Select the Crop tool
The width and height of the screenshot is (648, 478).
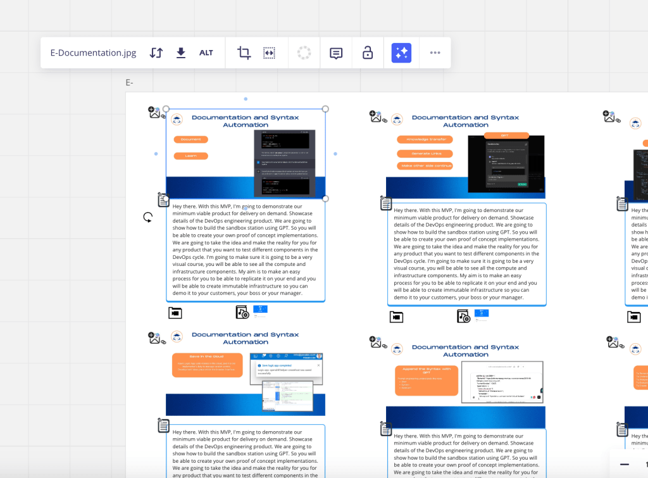pyautogui.click(x=244, y=53)
